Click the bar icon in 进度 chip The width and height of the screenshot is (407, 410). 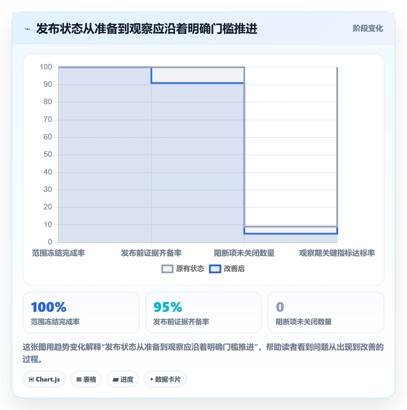pyautogui.click(x=115, y=380)
